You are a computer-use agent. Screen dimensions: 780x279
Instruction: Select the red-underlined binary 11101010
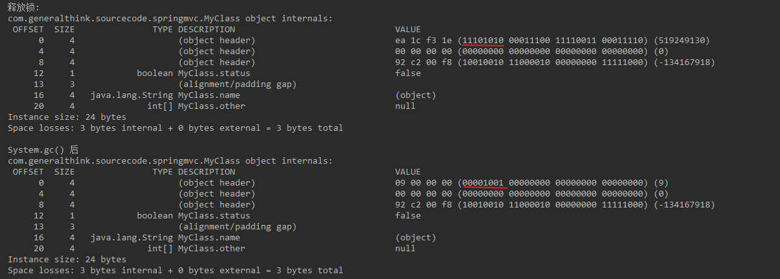click(483, 40)
